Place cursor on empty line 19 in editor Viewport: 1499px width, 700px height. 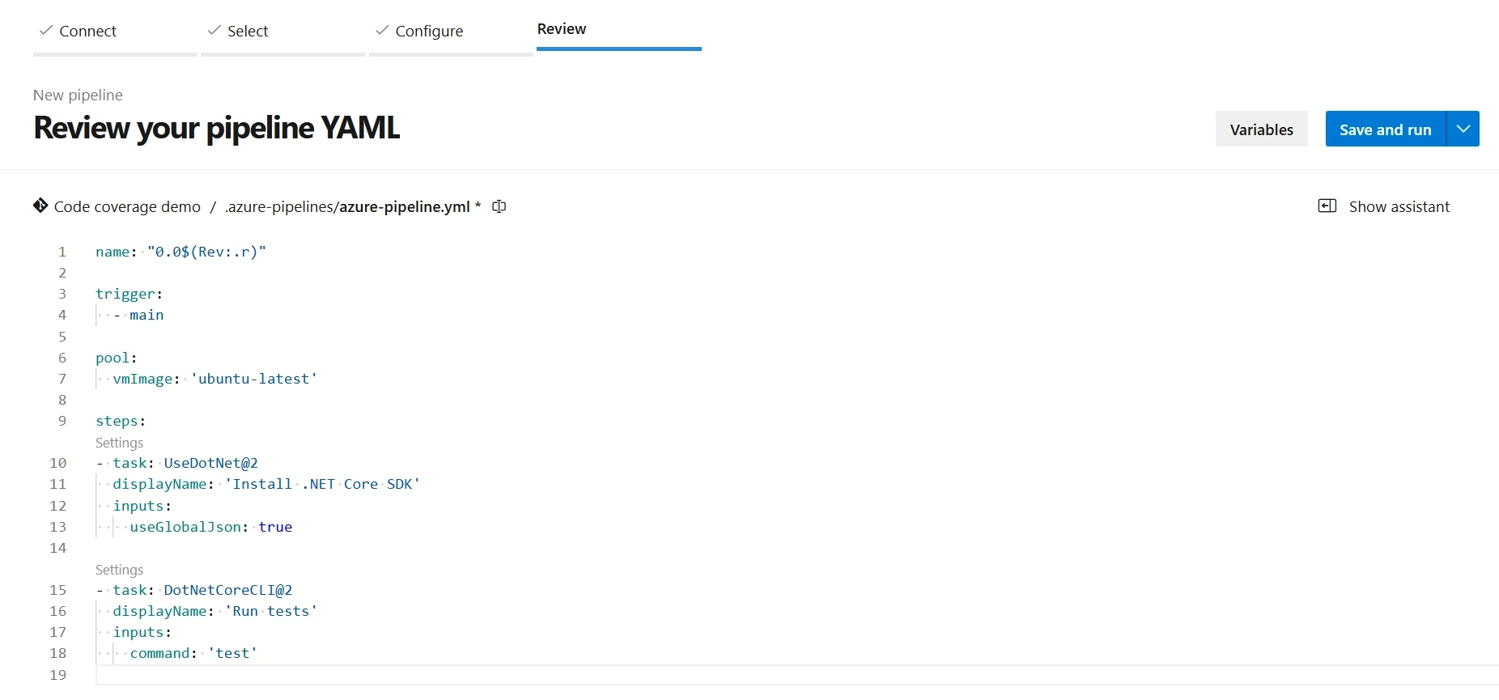pyautogui.click(x=797, y=675)
